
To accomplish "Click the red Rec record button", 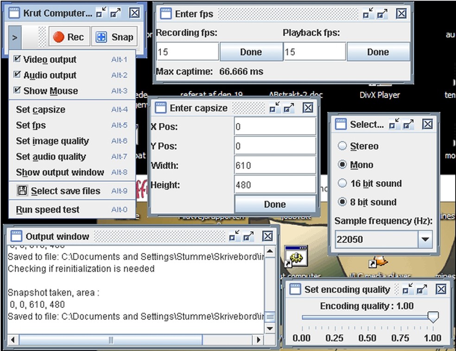I will pyautogui.click(x=69, y=38).
